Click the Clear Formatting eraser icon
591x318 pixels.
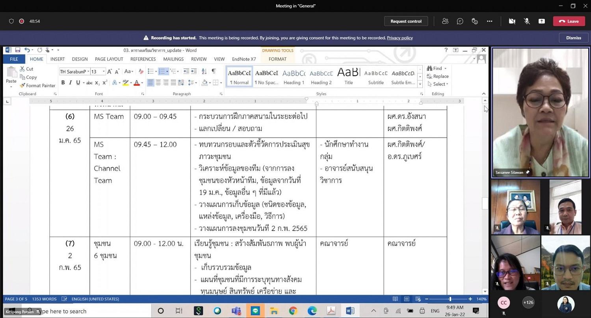[141, 72]
